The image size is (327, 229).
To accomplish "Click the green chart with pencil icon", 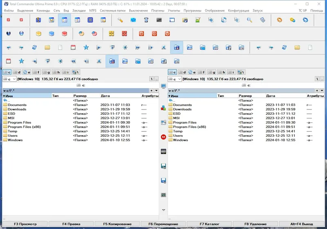I will tap(198, 20).
